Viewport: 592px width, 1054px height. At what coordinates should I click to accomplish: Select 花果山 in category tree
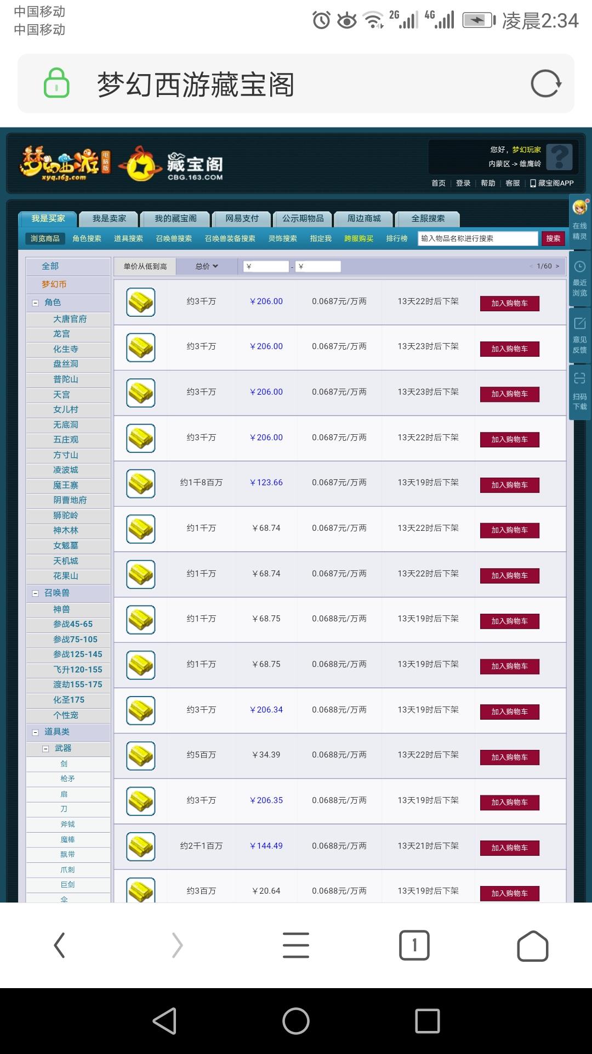pyautogui.click(x=66, y=576)
